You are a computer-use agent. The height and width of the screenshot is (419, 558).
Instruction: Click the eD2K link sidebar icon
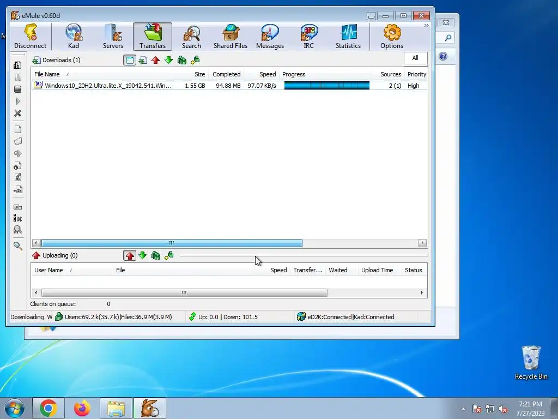17,189
